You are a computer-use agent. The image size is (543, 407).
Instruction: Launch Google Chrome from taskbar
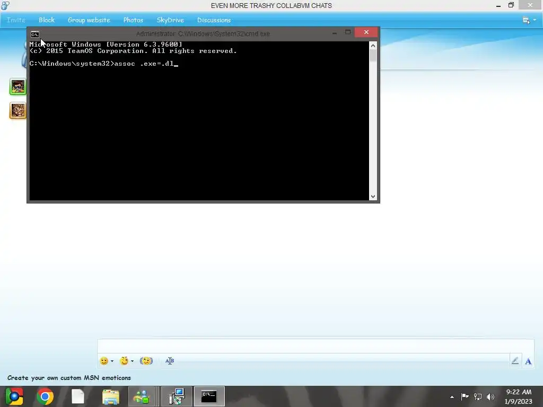[45, 396]
